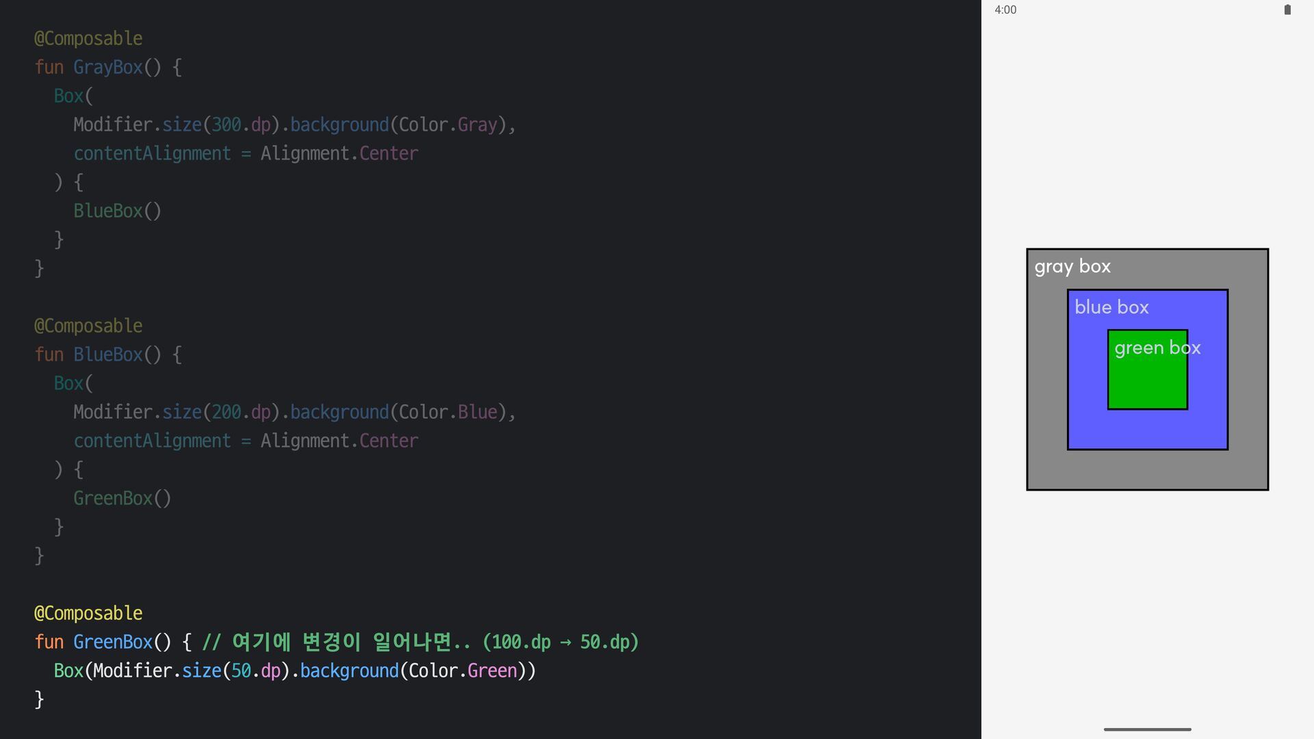Viewport: 1314px width, 739px height.
Task: Click the last @Composable annotation above GreenBox
Action: [x=88, y=613]
